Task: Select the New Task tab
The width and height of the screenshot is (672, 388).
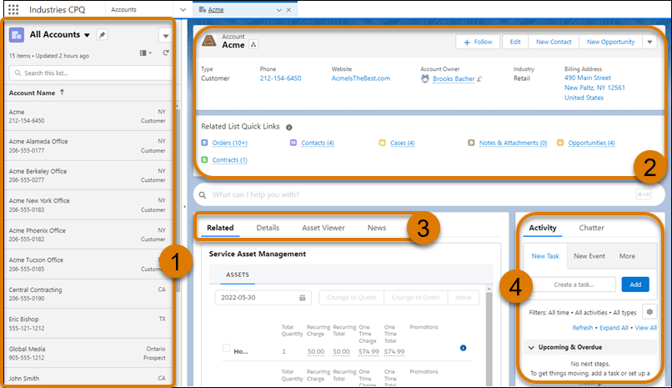Action: [x=545, y=256]
